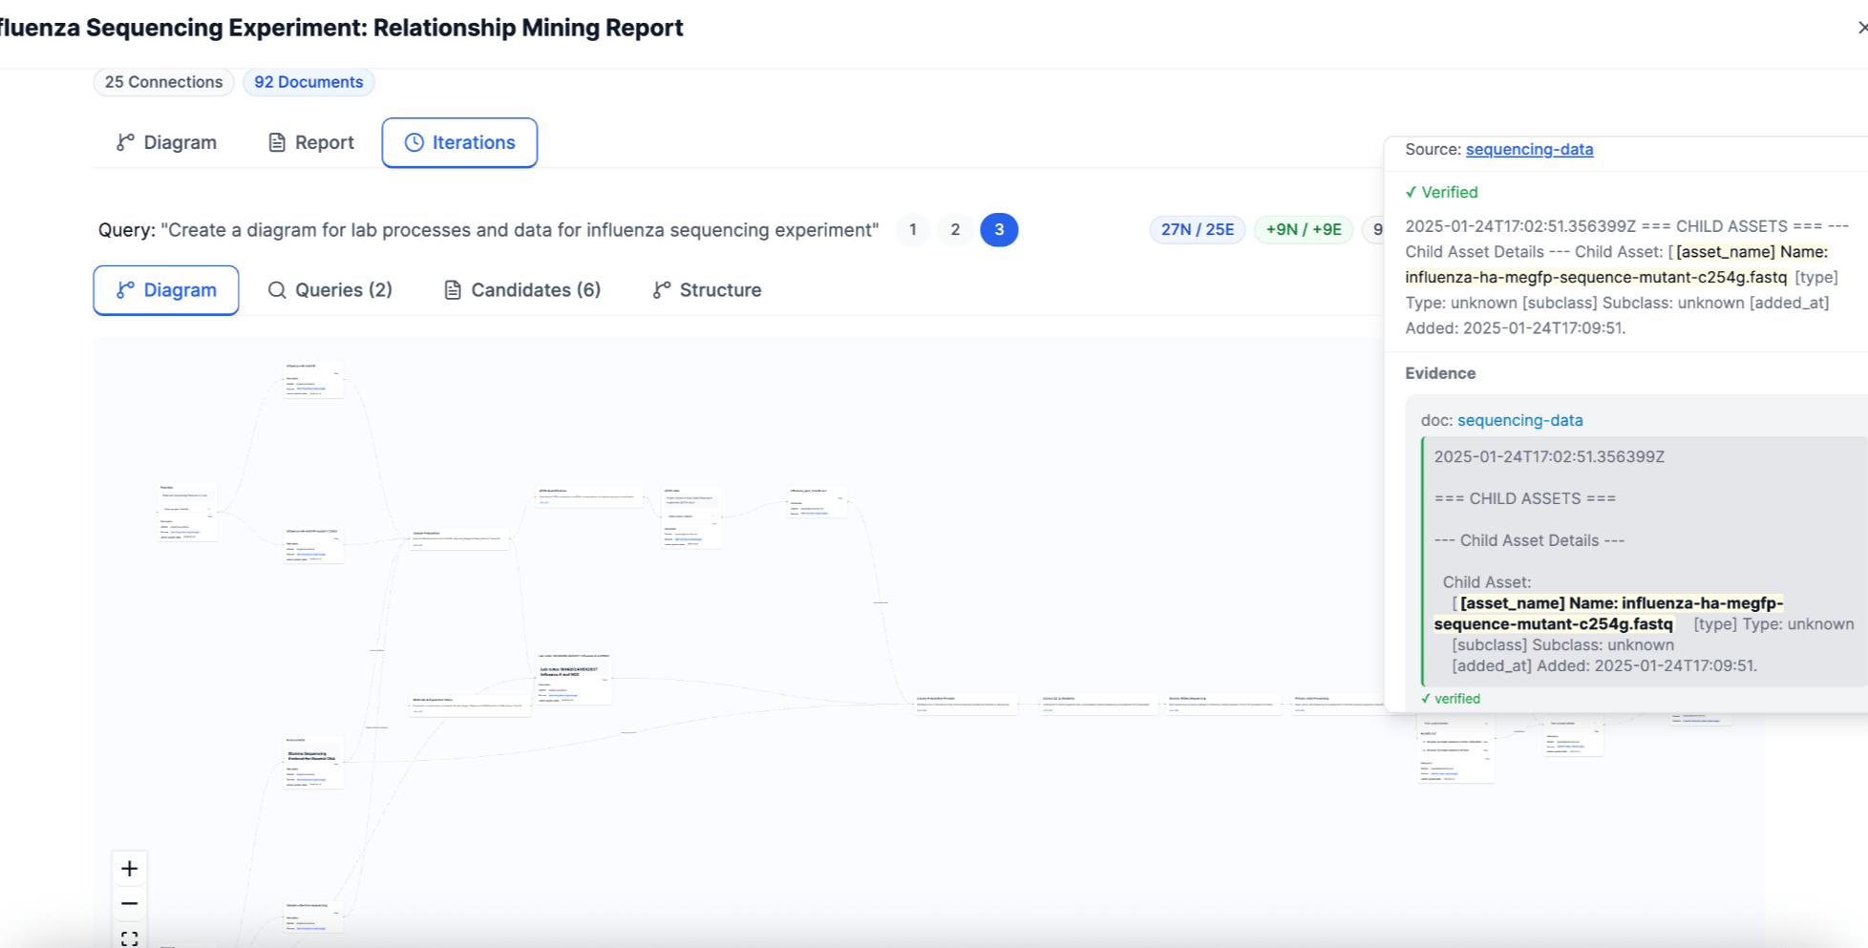Click the +9N / +9E badge

click(x=1304, y=229)
